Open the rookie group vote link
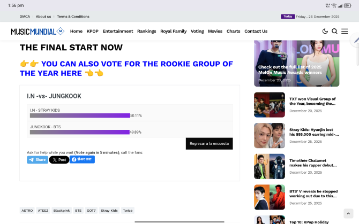The width and height of the screenshot is (359, 224). pos(126,68)
